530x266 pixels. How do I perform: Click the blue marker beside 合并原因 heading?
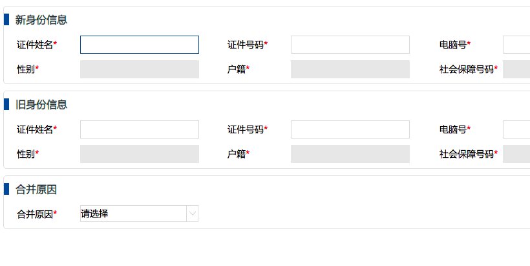(x=6, y=189)
